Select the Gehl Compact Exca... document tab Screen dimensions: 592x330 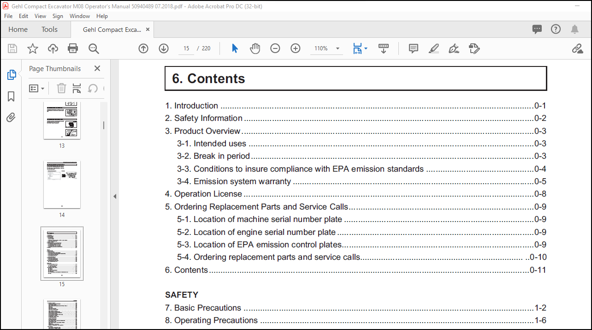112,30
